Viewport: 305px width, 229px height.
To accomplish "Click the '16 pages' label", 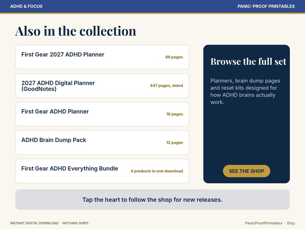I will coord(174,114).
